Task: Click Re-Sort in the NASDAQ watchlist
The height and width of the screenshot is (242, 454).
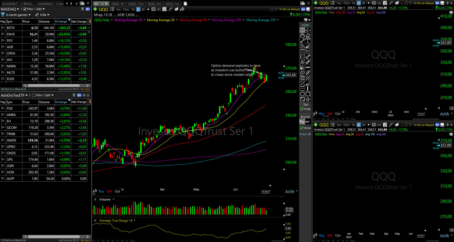Action: pyautogui.click(x=85, y=89)
